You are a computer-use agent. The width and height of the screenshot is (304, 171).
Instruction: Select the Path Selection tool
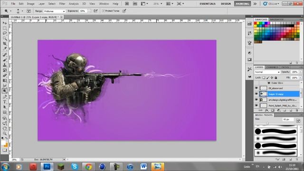coord(5,107)
